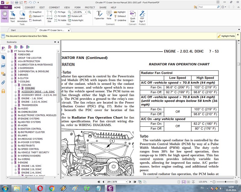The image size is (241, 192).
Task: Apply Fit Width view
Action: point(60,16)
